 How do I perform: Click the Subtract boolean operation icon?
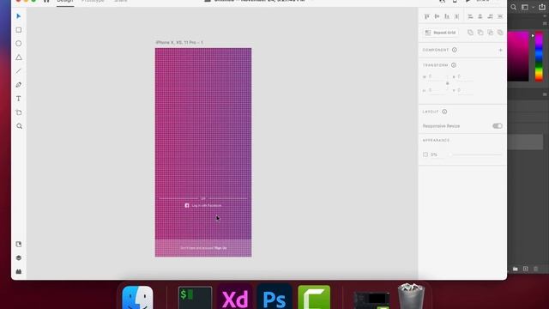pos(480,33)
